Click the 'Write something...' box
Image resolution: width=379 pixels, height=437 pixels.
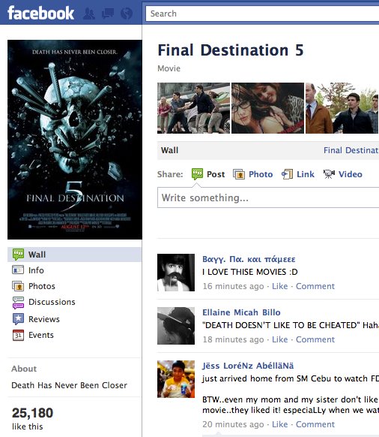coord(268,197)
